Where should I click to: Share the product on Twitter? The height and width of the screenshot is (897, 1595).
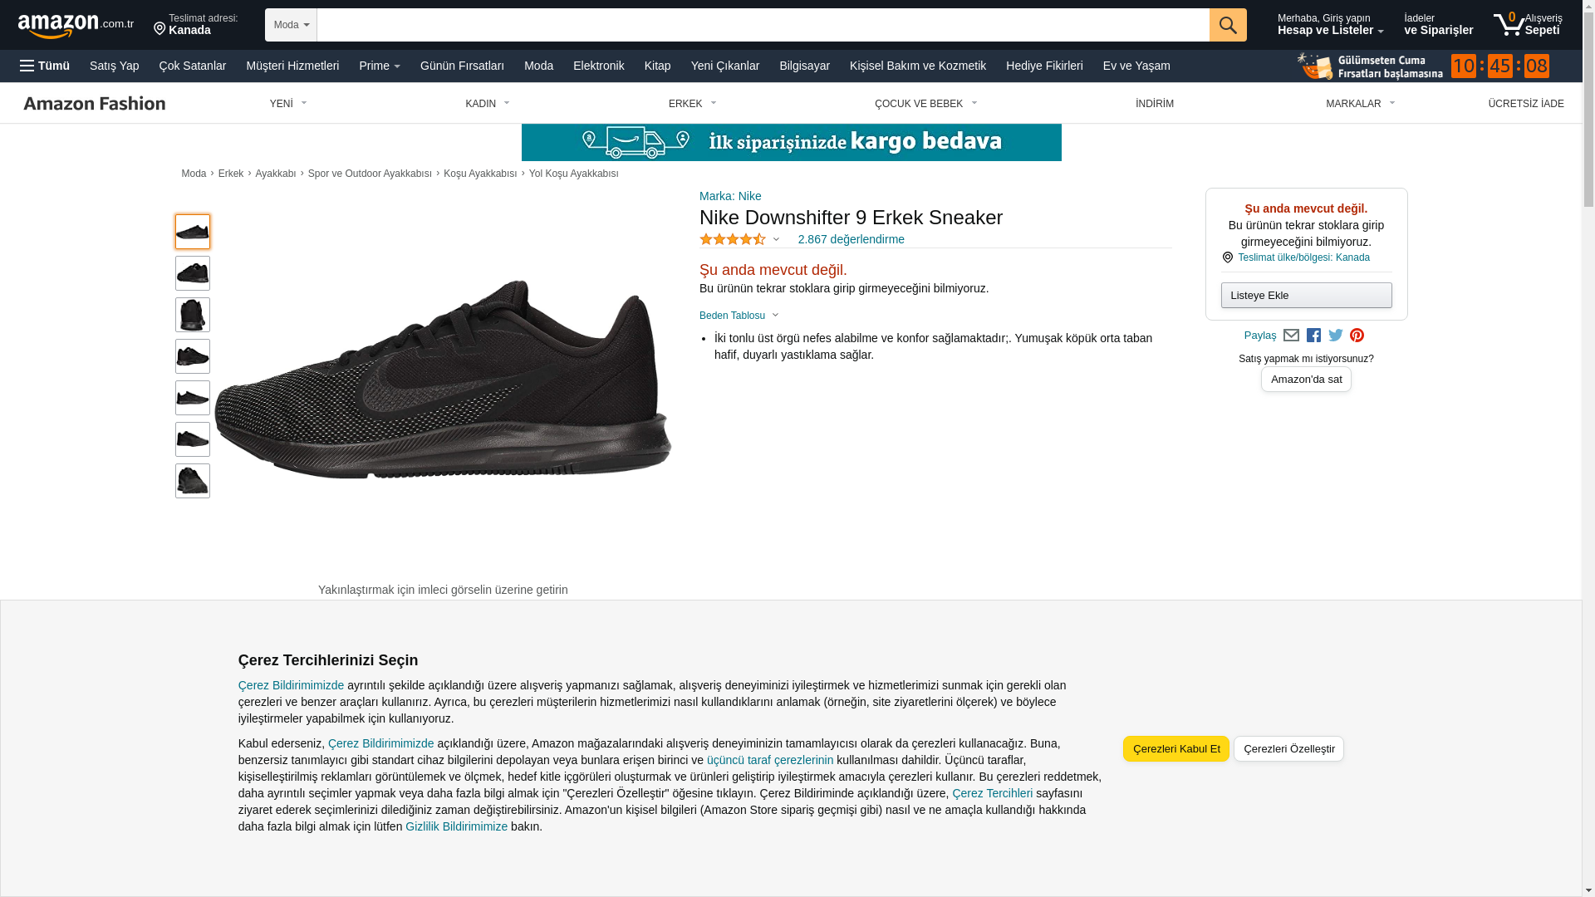[1335, 336]
